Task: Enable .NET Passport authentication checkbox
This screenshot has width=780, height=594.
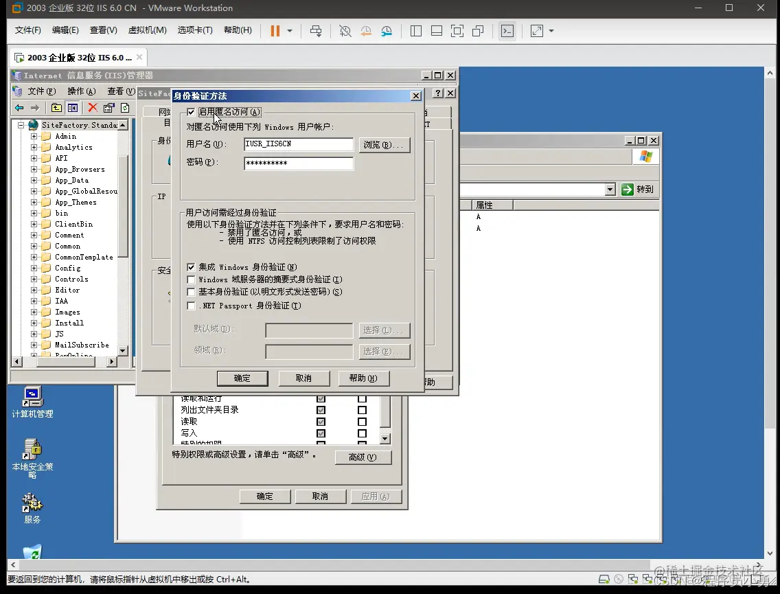Action: click(191, 306)
